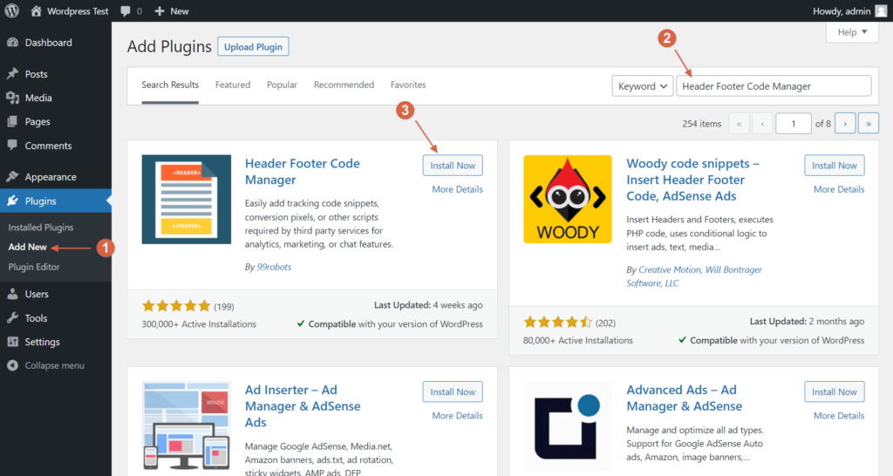Viewport: 893px width, 476px height.
Task: Click the home icon beside Wordpress Test
Action: [x=36, y=10]
